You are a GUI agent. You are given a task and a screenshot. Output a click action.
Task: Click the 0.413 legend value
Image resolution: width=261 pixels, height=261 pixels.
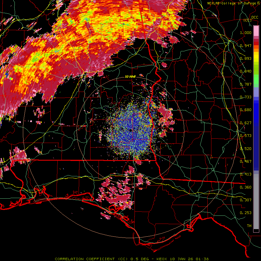pyautogui.click(x=246, y=174)
